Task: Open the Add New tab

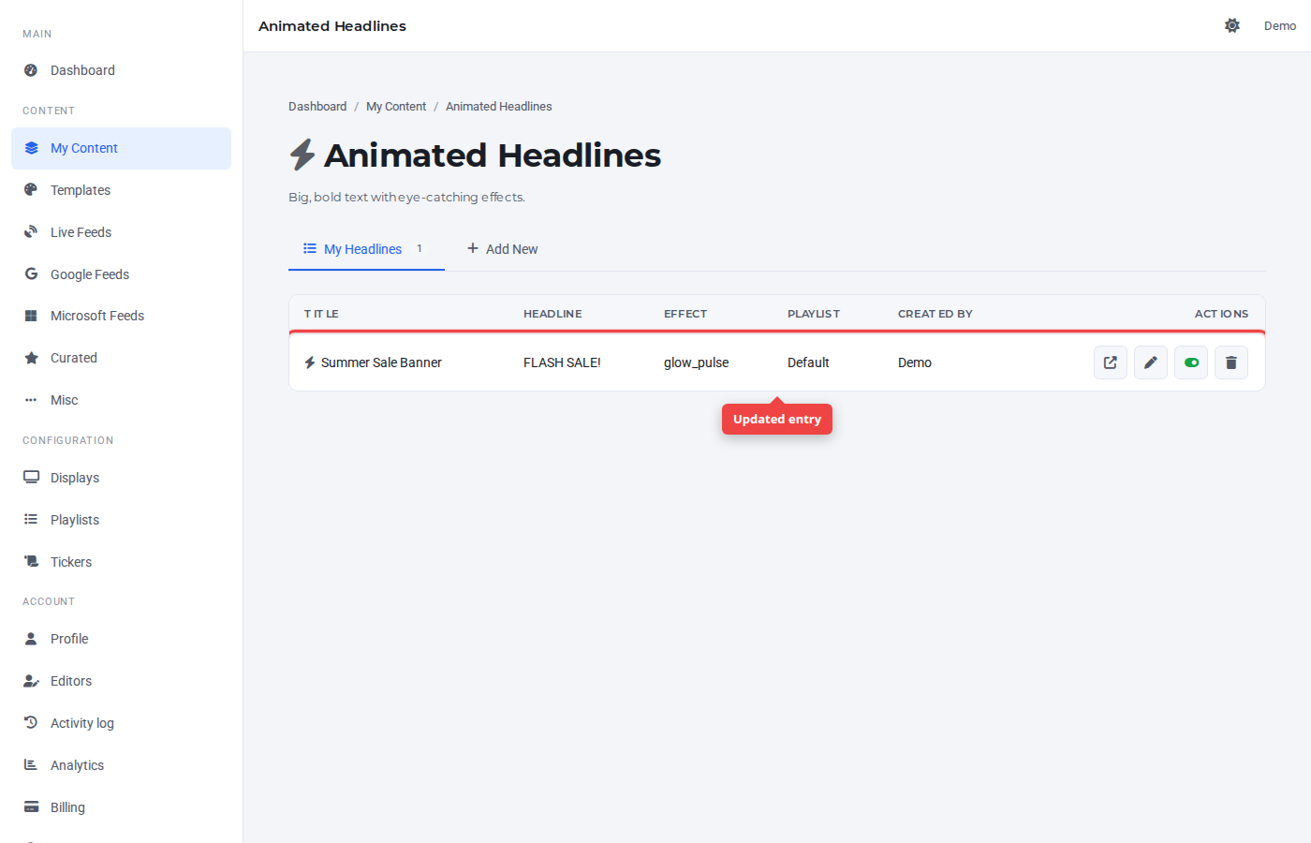Action: (x=503, y=249)
